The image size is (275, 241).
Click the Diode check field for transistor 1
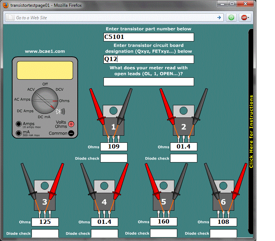tap(114, 158)
